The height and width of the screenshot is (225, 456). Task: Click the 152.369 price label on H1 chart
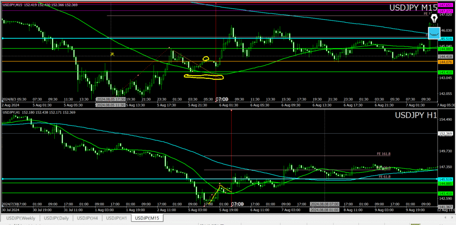point(445,133)
